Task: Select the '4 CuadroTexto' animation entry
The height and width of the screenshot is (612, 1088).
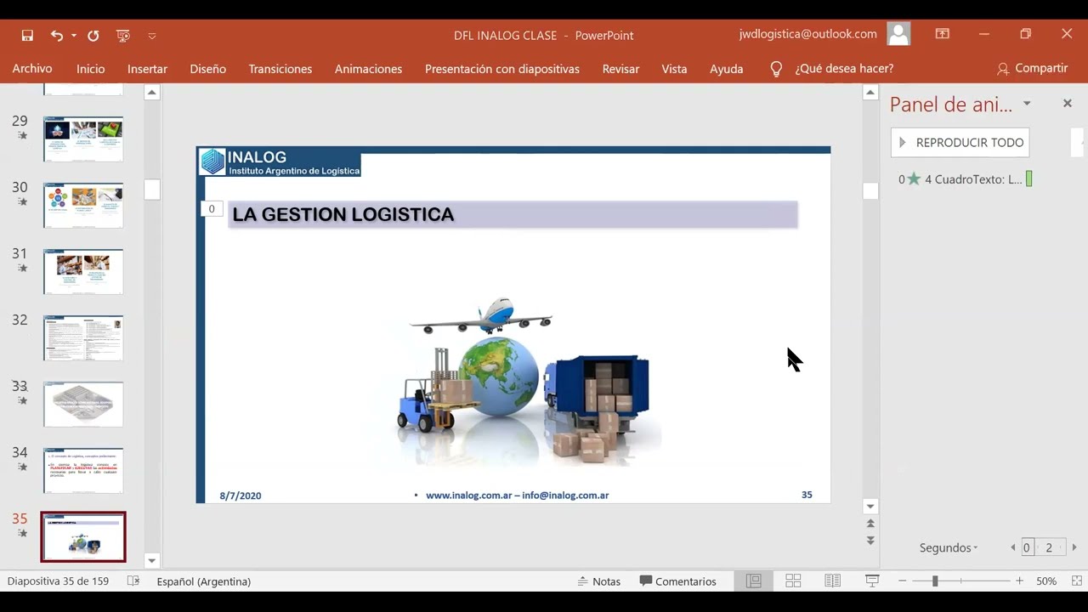Action: [965, 179]
